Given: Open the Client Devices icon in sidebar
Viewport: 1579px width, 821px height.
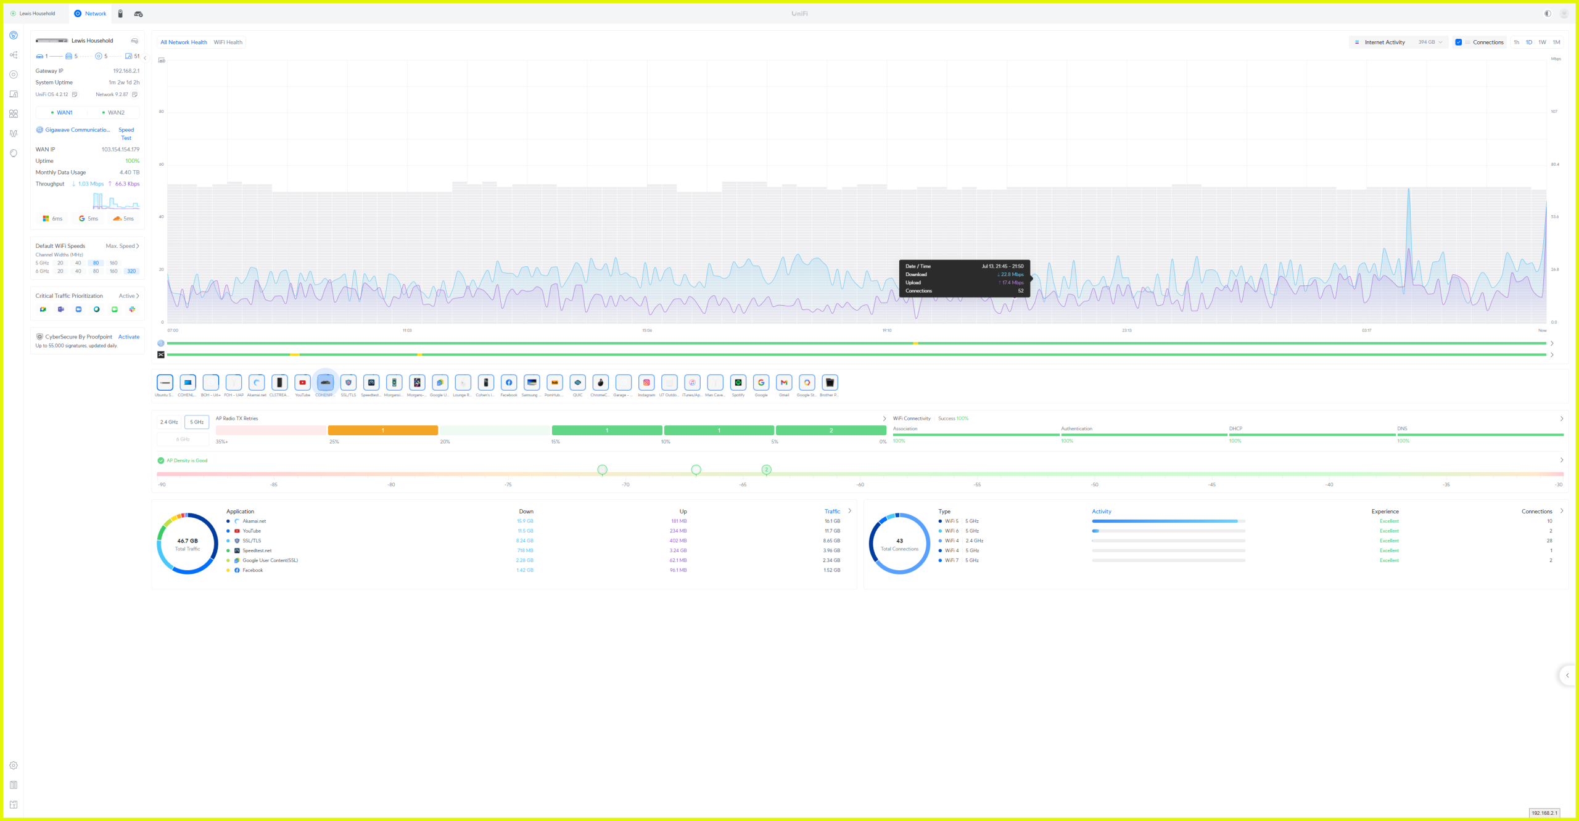Looking at the screenshot, I should click(x=14, y=94).
